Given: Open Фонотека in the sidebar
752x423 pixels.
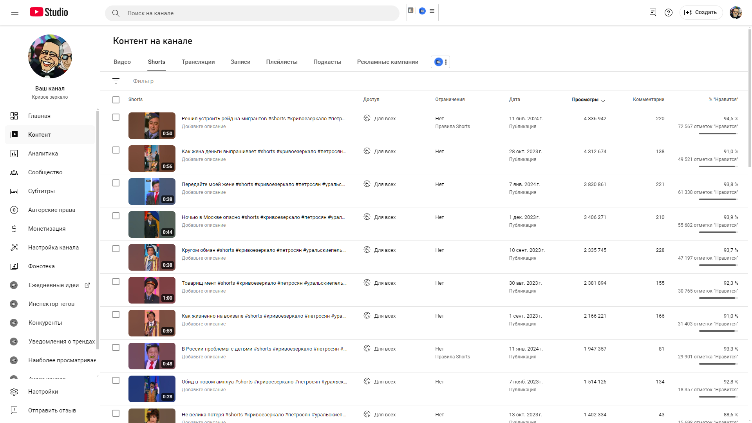Looking at the screenshot, I should click(50, 266).
